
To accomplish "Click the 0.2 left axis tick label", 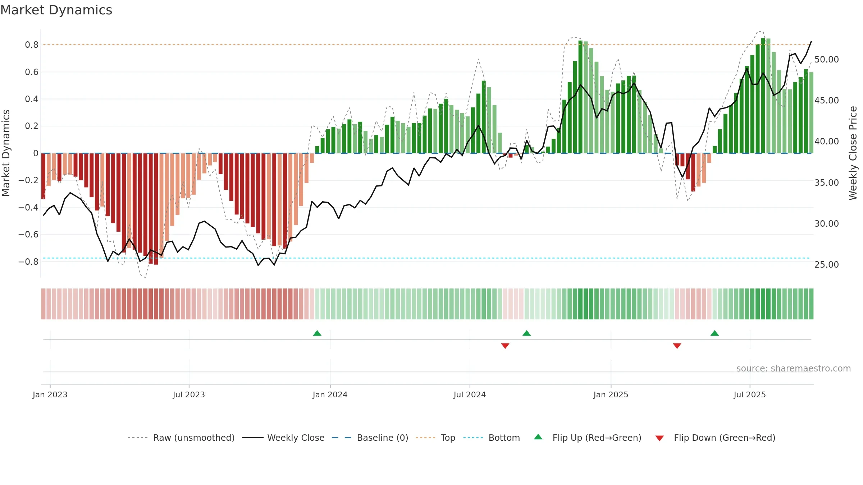I will tap(32, 126).
